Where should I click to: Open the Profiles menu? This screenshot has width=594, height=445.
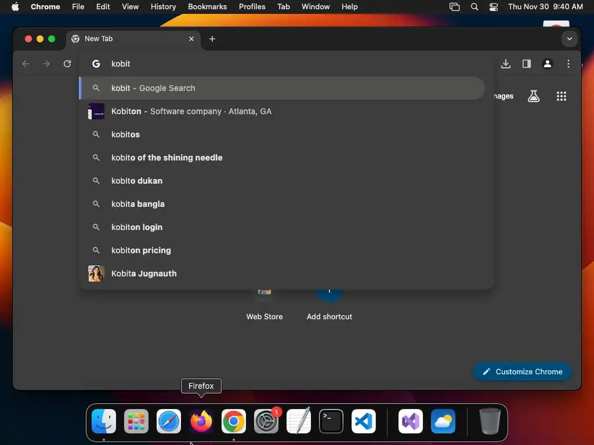coord(252,6)
